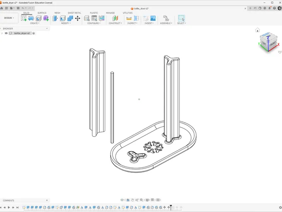Screen dimensions: 282x212
Task: Toggle activate radio button for bottle_dryer v2
Action: 33,33
